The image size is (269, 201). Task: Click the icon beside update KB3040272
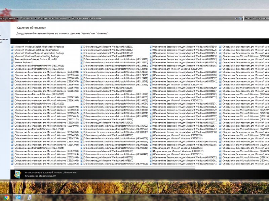click(x=151, y=100)
